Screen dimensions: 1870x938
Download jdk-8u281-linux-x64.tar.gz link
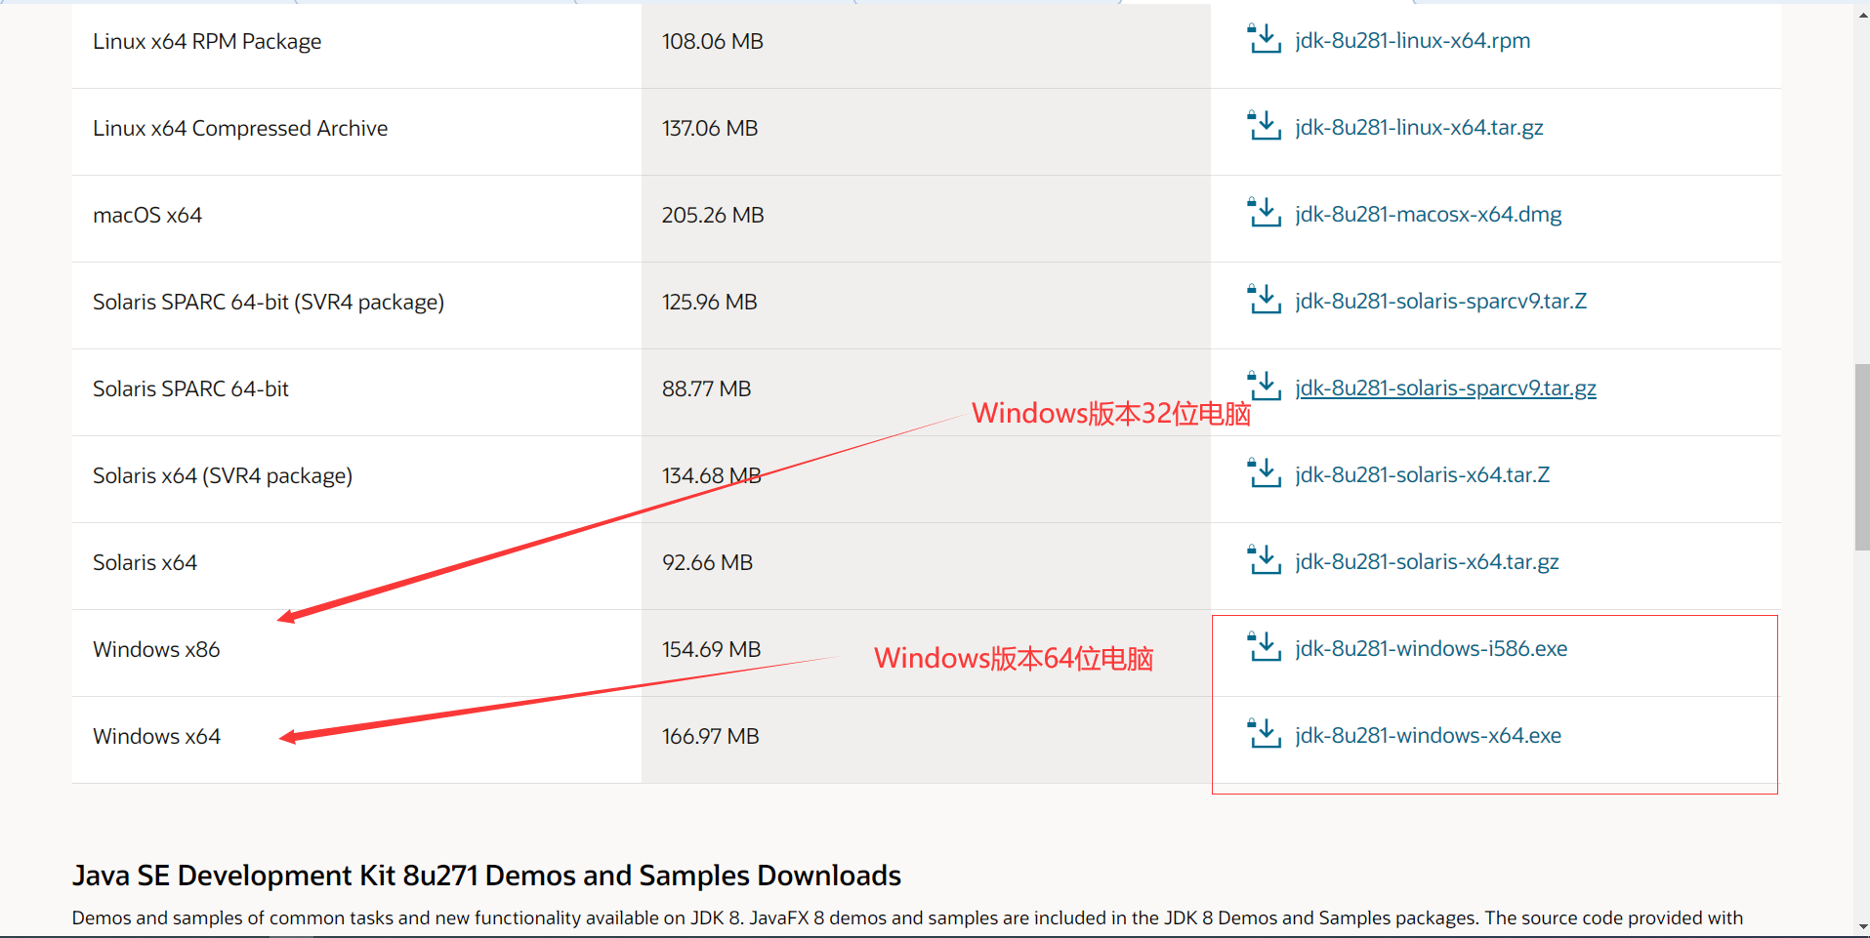pyautogui.click(x=1419, y=128)
